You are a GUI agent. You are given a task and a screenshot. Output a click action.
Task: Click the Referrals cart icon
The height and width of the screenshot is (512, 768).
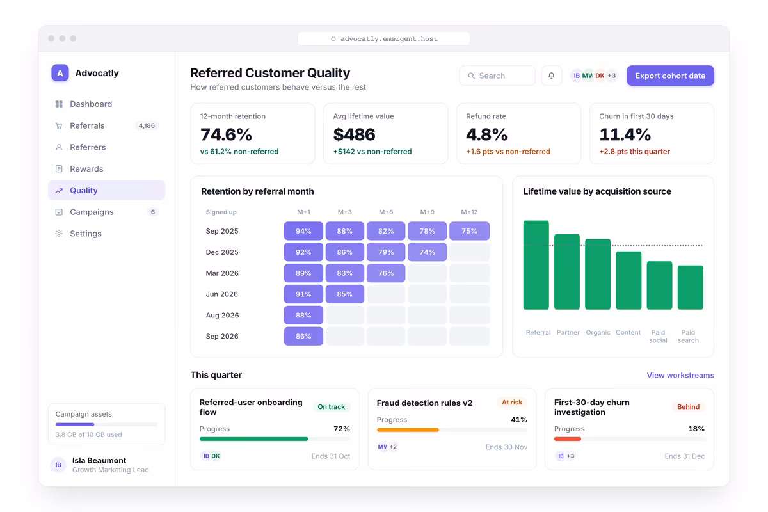(59, 125)
